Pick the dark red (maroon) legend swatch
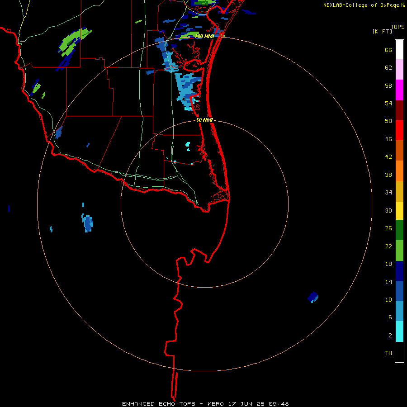The width and height of the screenshot is (407, 407). point(399,110)
